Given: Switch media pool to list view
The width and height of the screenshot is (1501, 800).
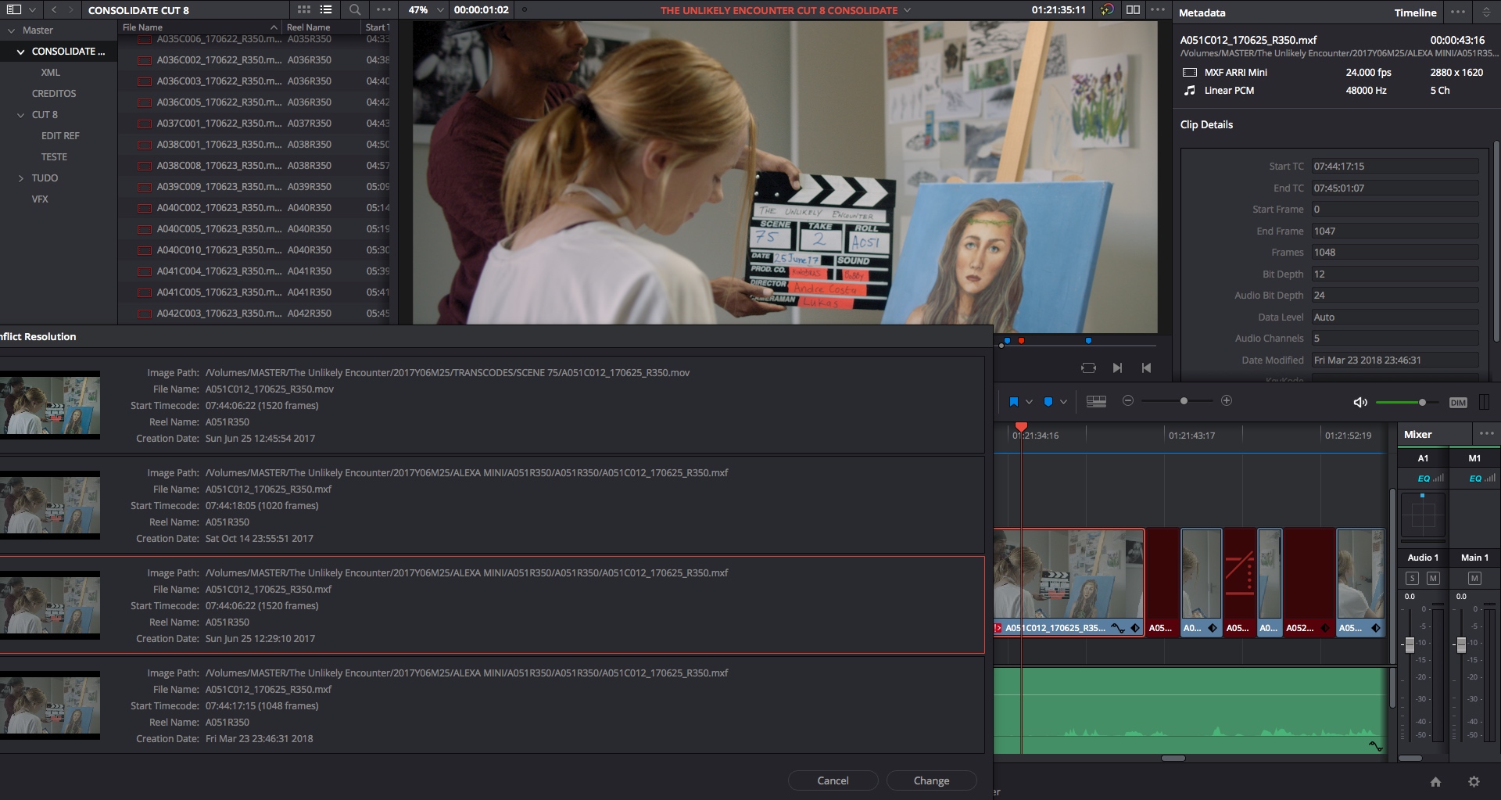Looking at the screenshot, I should click(326, 10).
